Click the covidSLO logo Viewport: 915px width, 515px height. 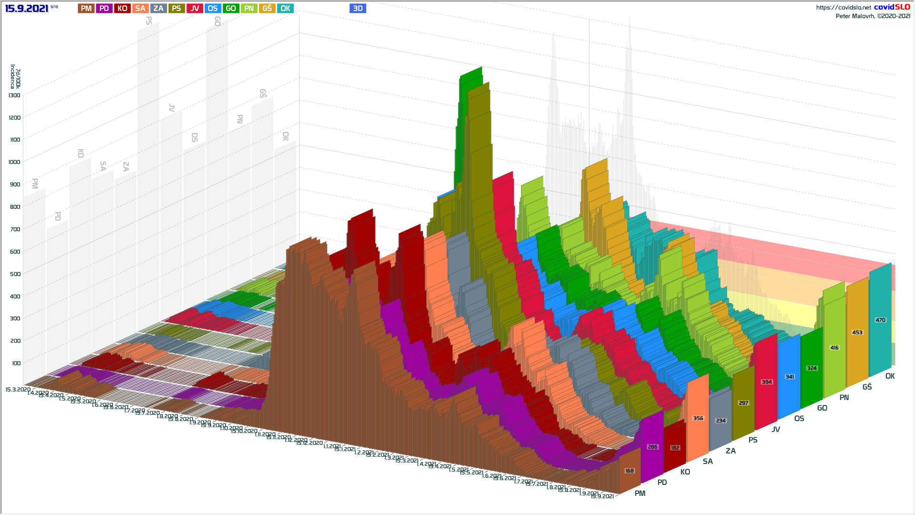(x=892, y=7)
